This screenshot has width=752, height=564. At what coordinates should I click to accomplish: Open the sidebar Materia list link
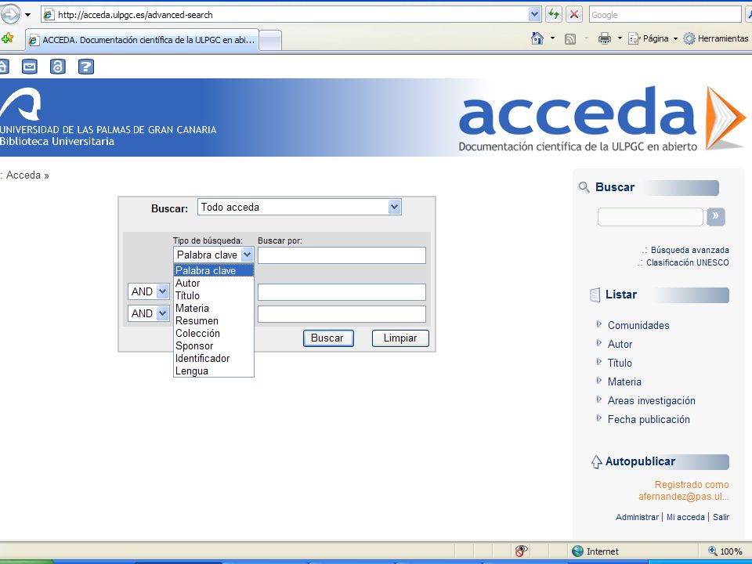coord(624,381)
